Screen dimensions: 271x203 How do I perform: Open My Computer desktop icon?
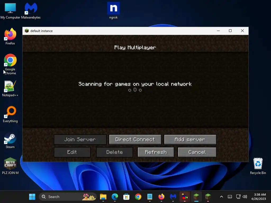(10, 11)
